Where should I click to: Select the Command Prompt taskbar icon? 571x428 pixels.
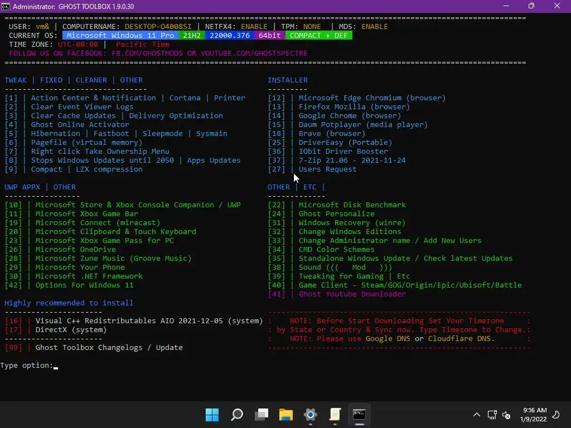[359, 415]
